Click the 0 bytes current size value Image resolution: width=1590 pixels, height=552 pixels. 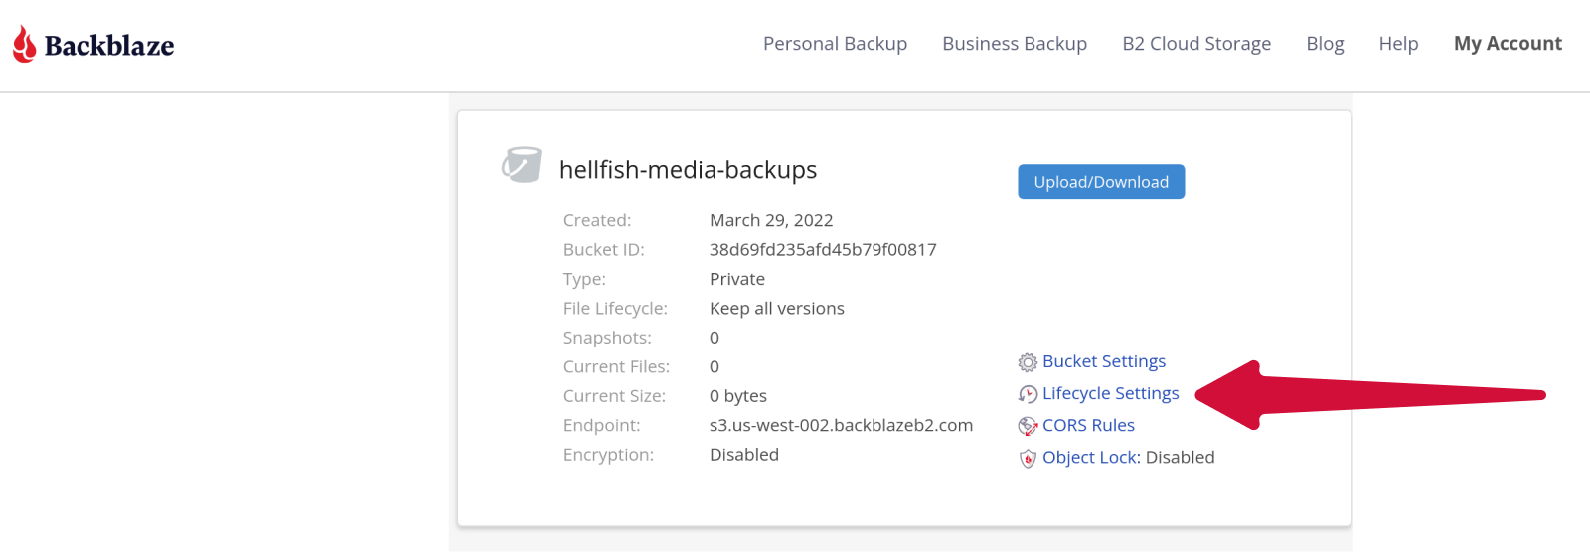738,396
